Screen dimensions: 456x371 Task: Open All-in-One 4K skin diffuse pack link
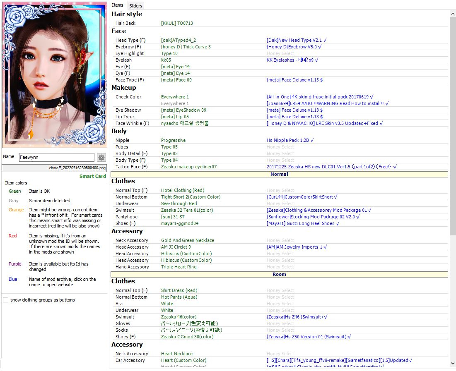tap(320, 97)
